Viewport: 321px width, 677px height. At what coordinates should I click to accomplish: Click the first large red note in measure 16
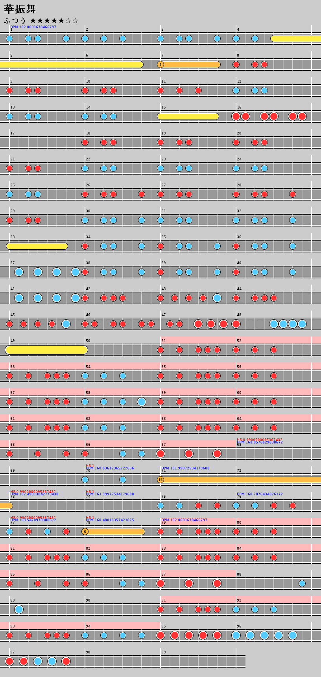click(x=236, y=116)
